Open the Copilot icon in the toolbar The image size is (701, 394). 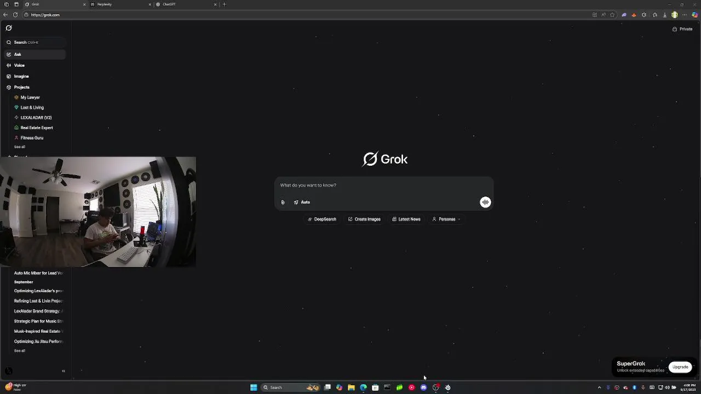click(x=695, y=15)
